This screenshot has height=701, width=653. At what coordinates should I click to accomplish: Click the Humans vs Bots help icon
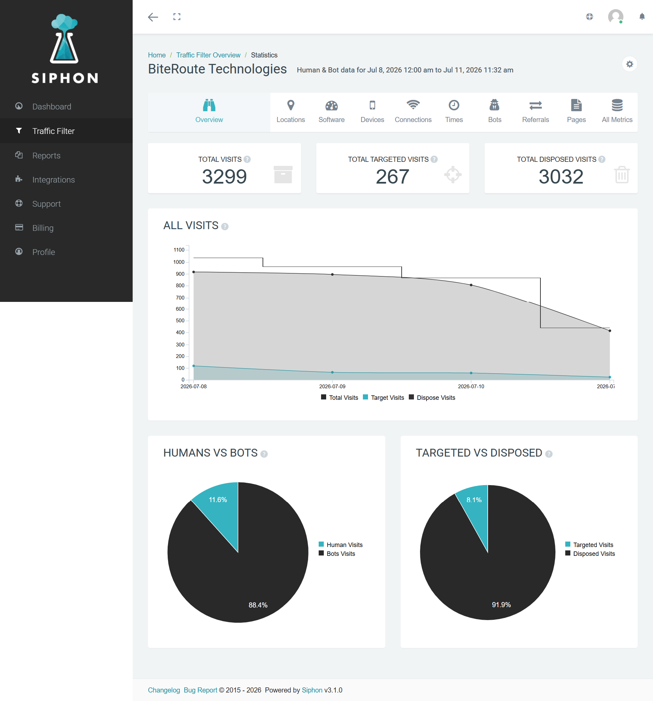click(264, 454)
